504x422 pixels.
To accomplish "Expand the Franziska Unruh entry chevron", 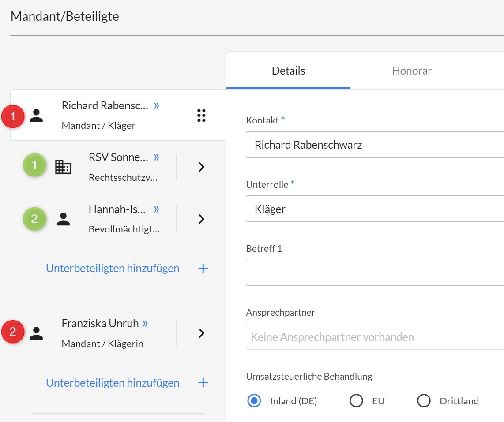I will click(x=202, y=333).
